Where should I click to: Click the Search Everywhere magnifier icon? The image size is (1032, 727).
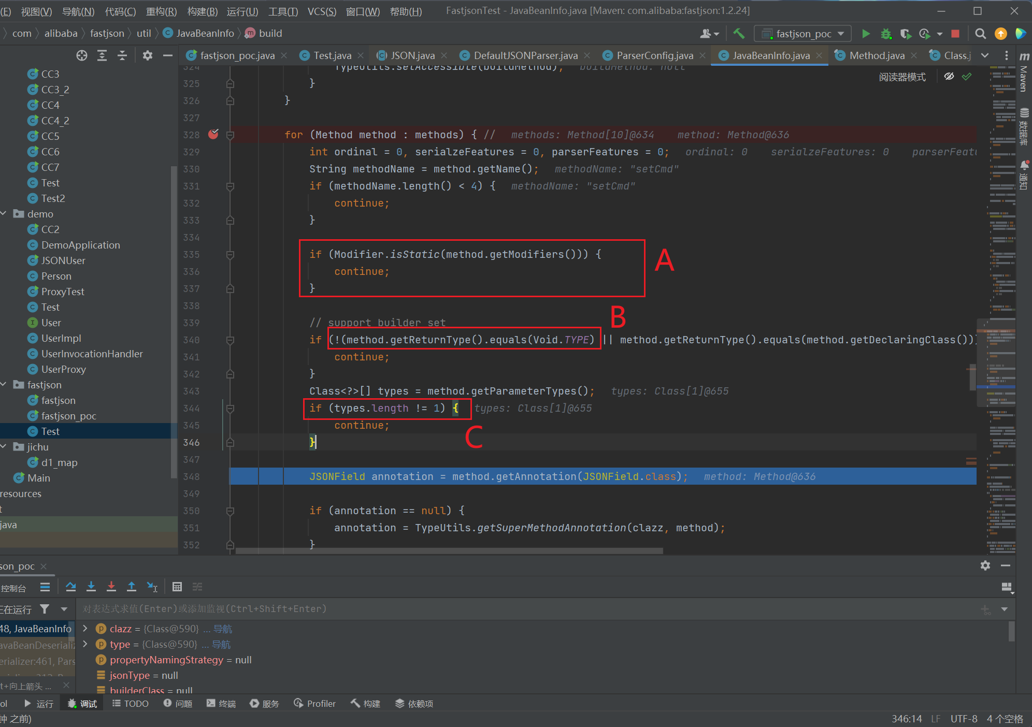[x=980, y=34]
